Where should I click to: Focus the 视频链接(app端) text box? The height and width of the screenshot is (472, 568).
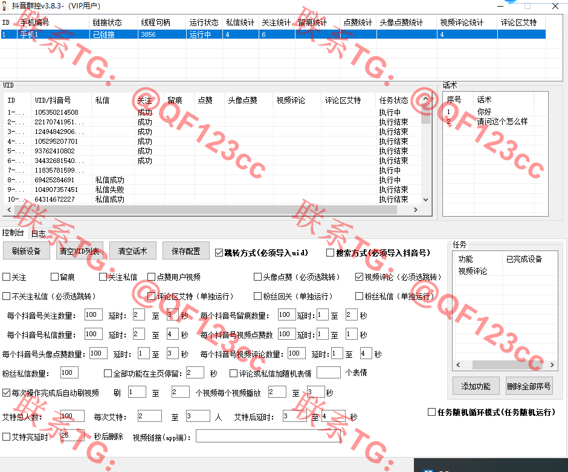(268, 436)
